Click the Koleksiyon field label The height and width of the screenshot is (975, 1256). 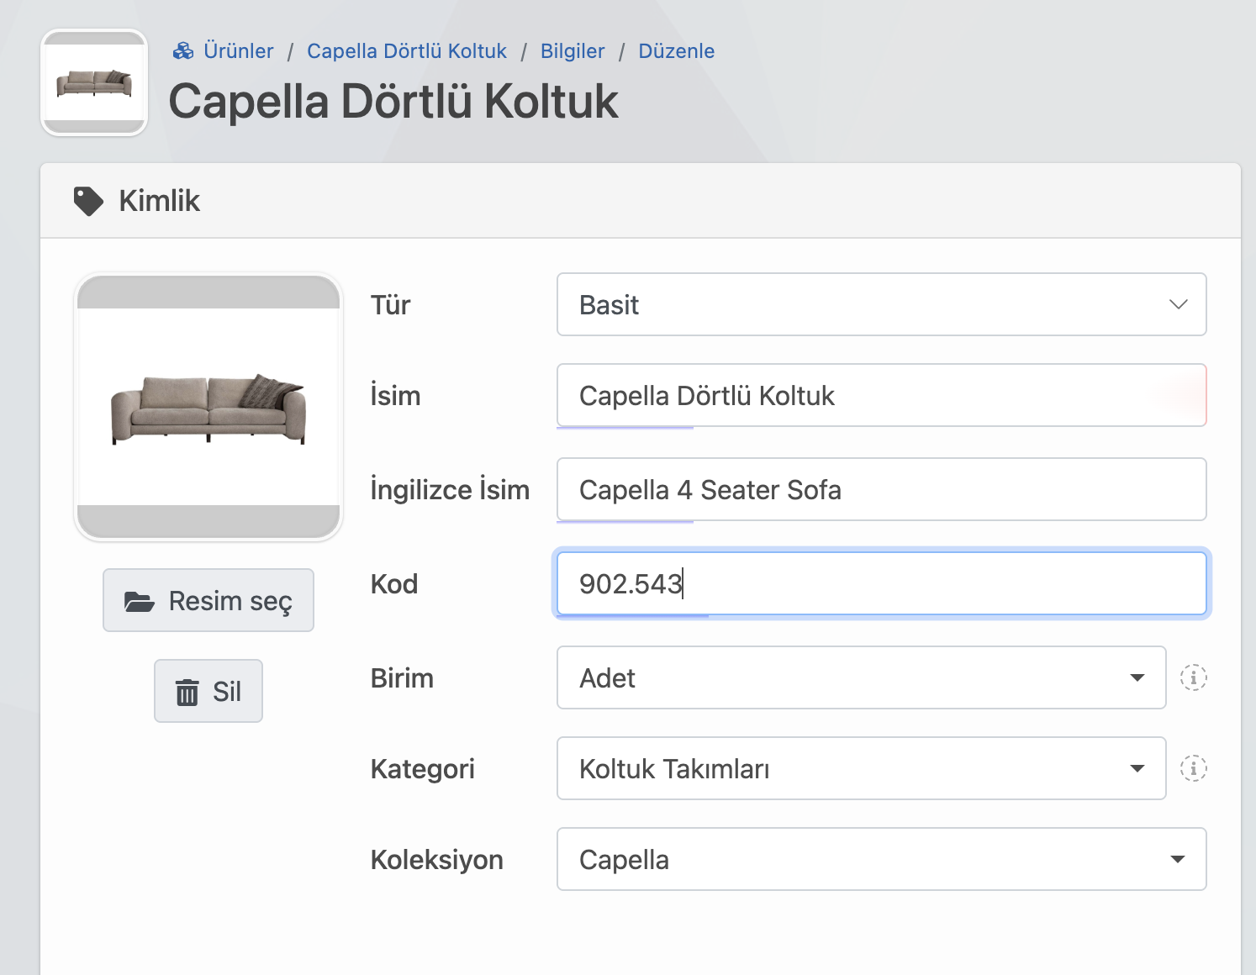click(437, 859)
